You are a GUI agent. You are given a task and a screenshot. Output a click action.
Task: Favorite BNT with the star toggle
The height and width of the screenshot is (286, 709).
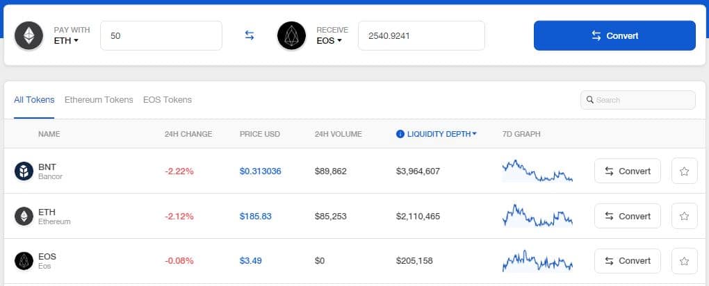click(x=684, y=171)
